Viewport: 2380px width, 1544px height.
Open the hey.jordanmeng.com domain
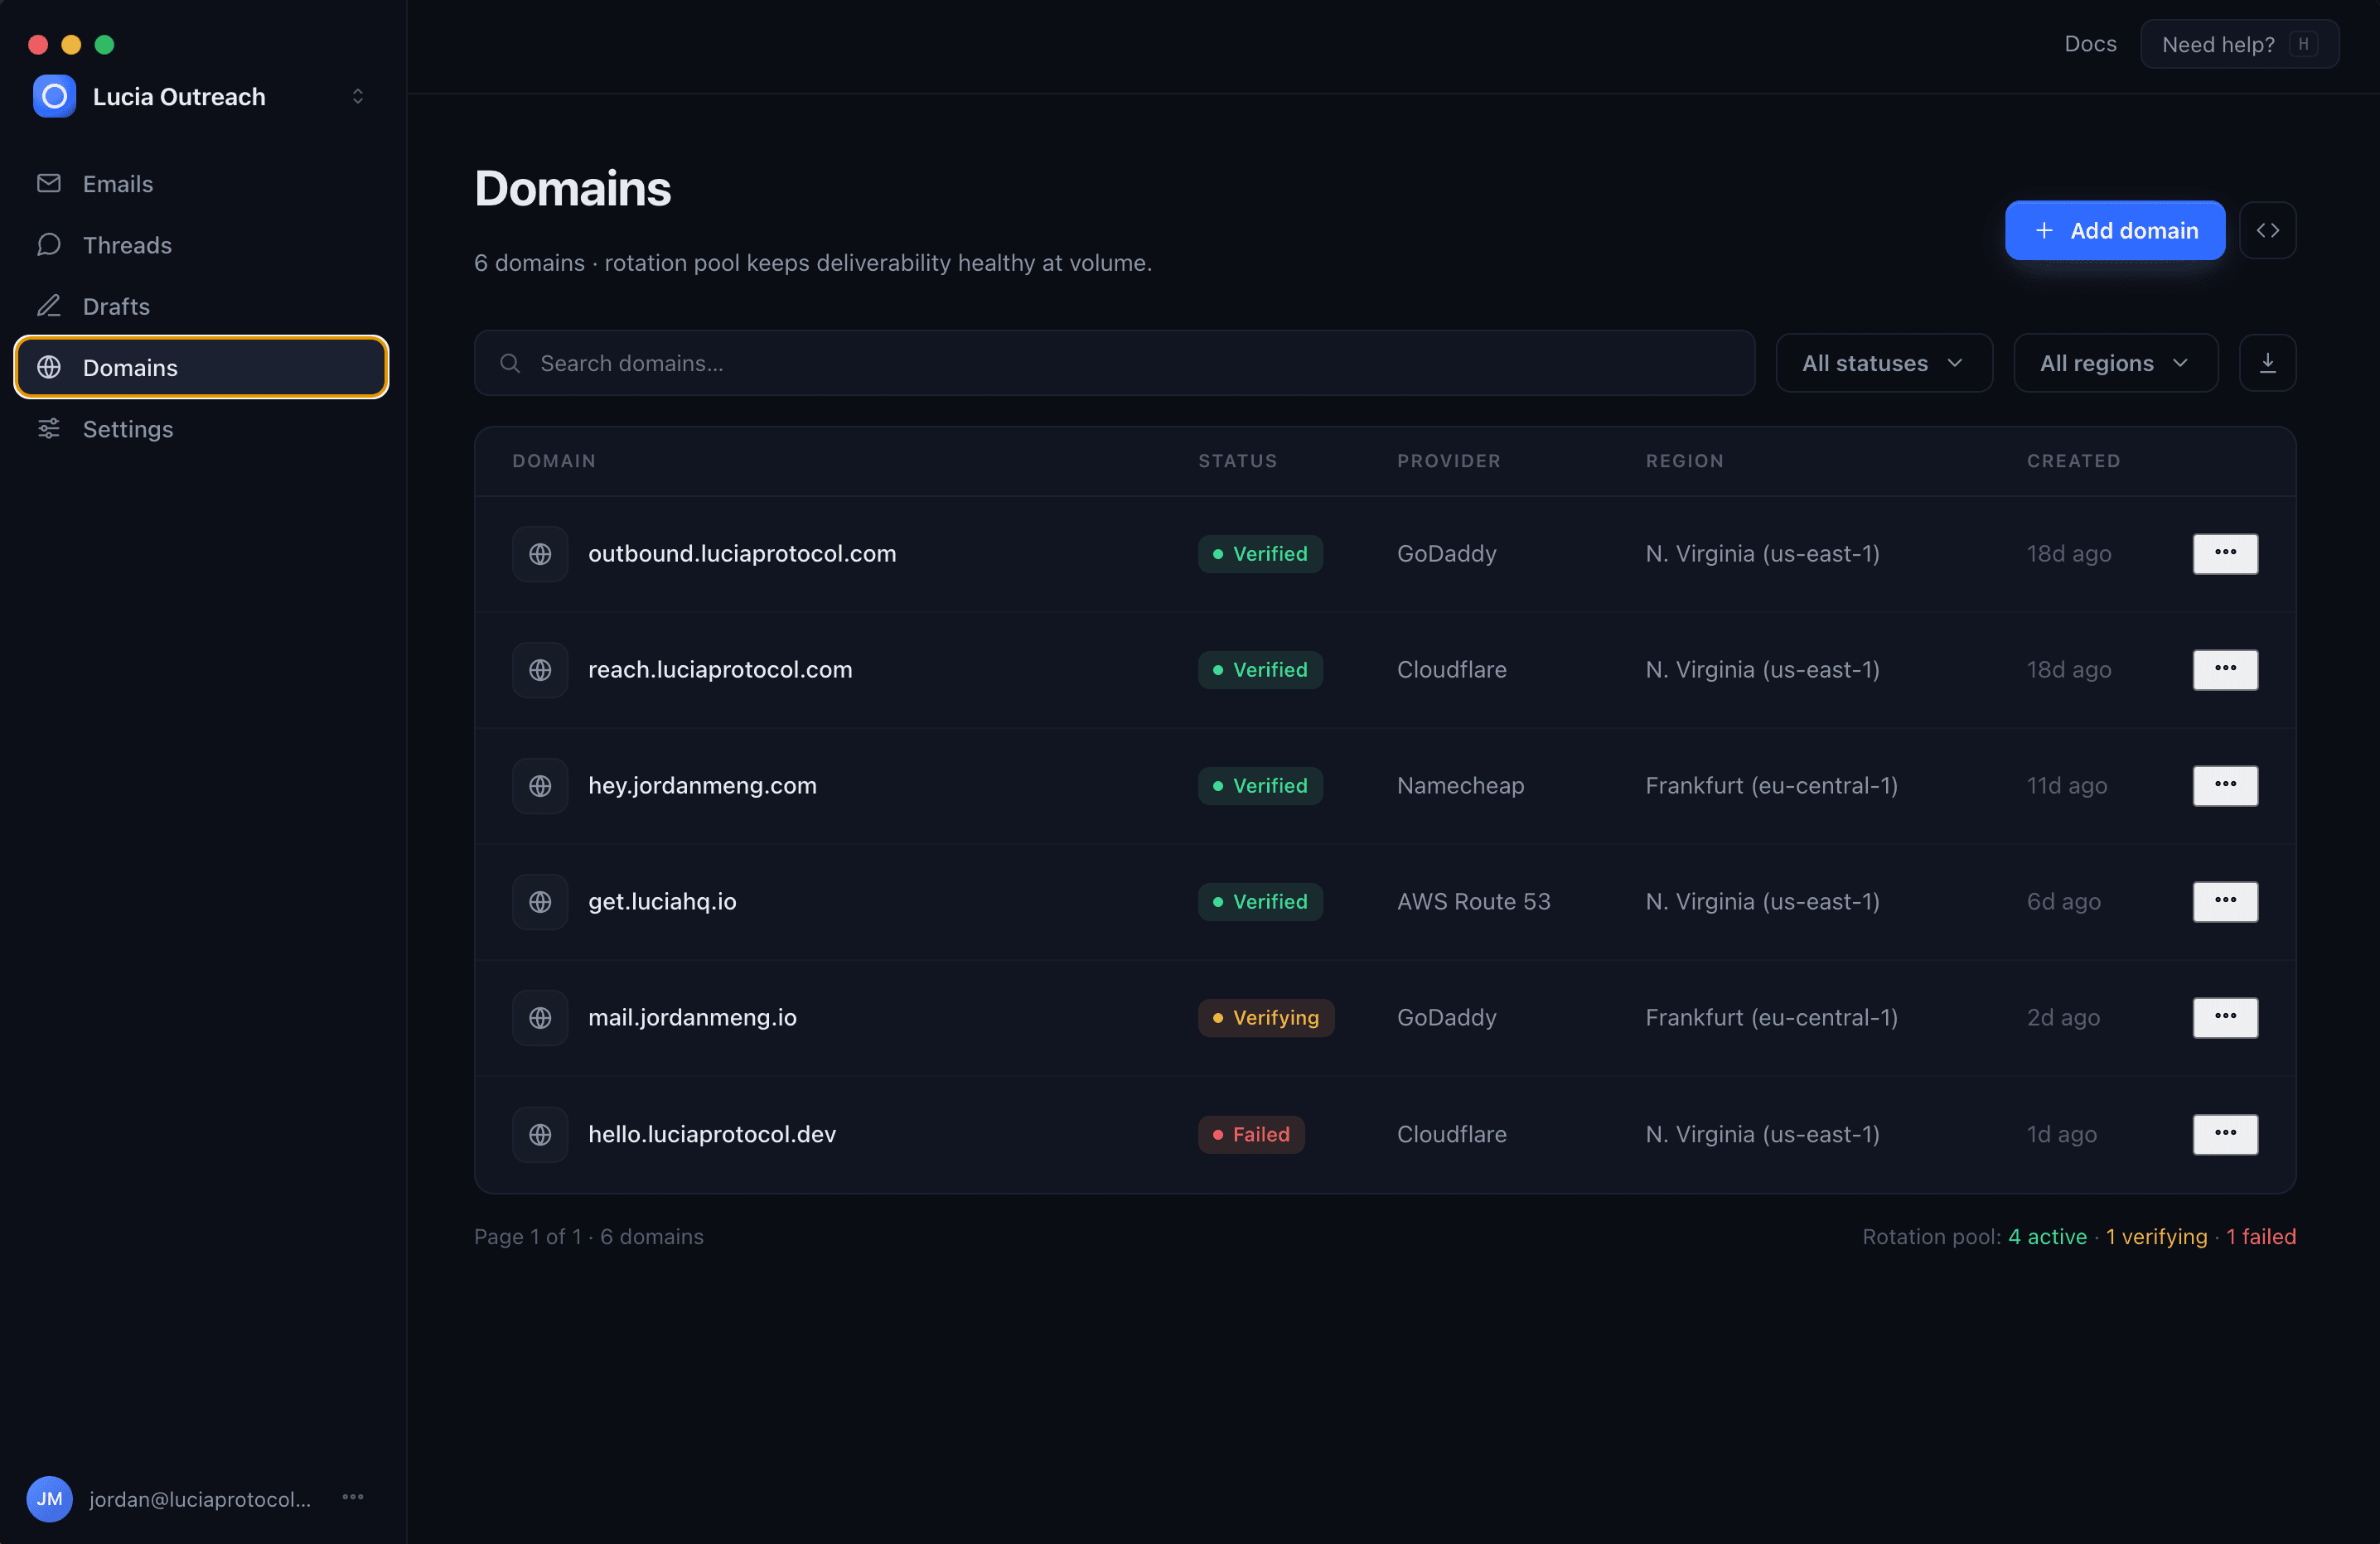point(702,784)
